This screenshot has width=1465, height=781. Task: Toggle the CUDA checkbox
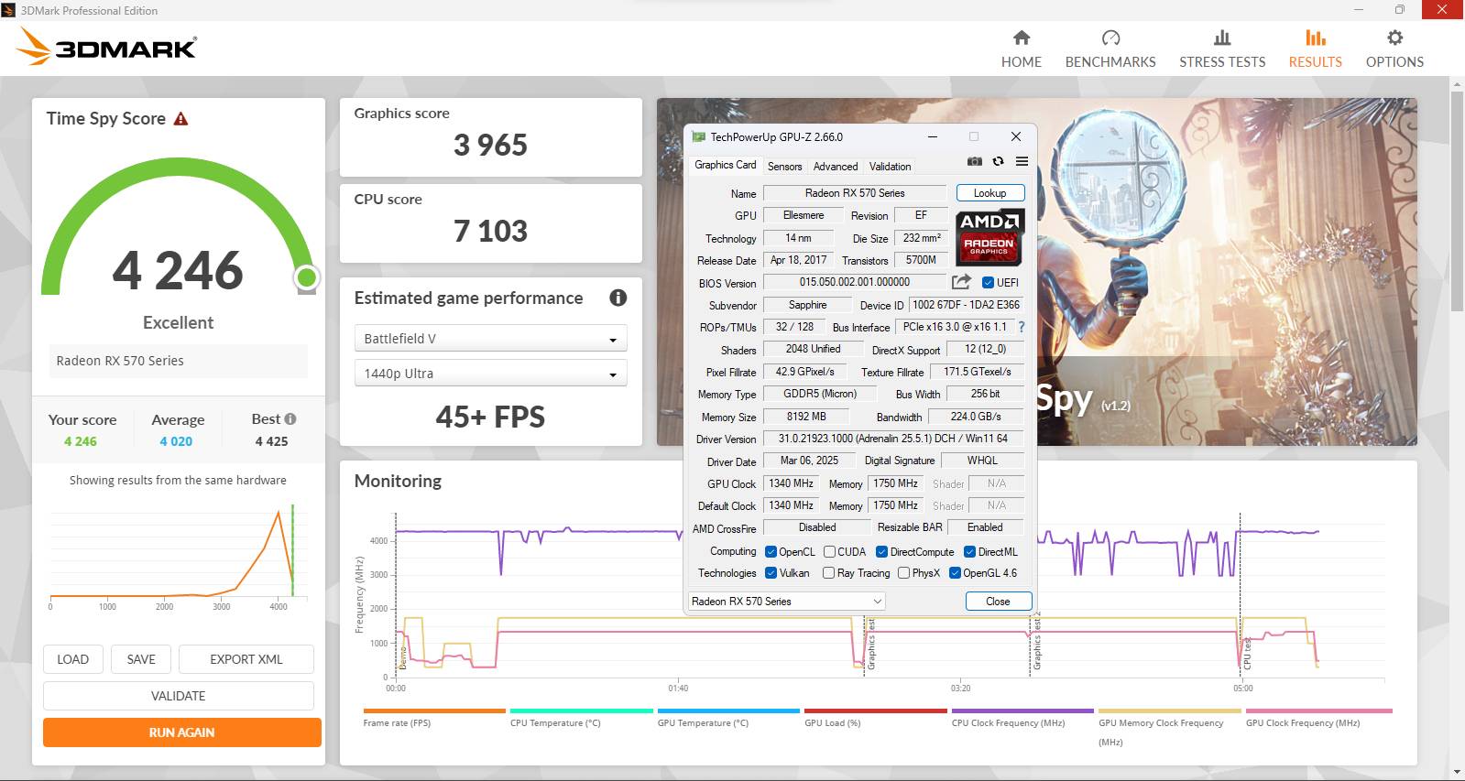pyautogui.click(x=829, y=552)
